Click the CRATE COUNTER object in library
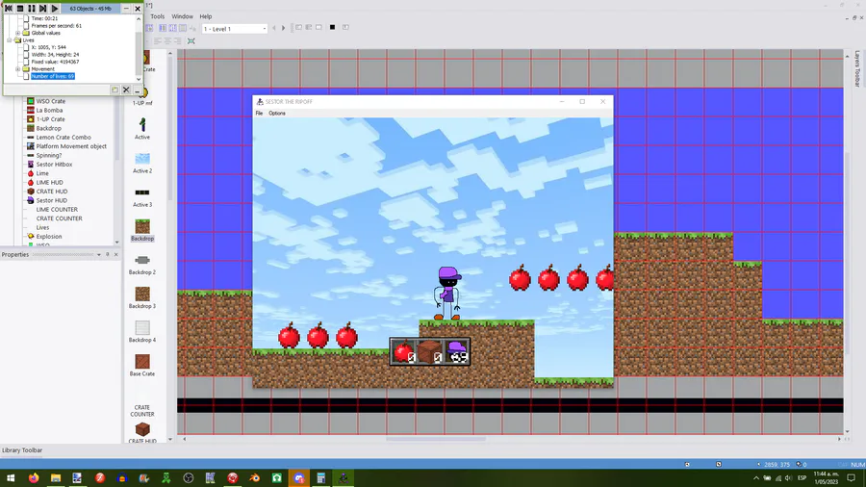The height and width of the screenshot is (487, 866). 142,410
